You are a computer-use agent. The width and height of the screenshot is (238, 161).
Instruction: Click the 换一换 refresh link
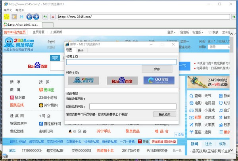pyautogui.click(x=177, y=151)
